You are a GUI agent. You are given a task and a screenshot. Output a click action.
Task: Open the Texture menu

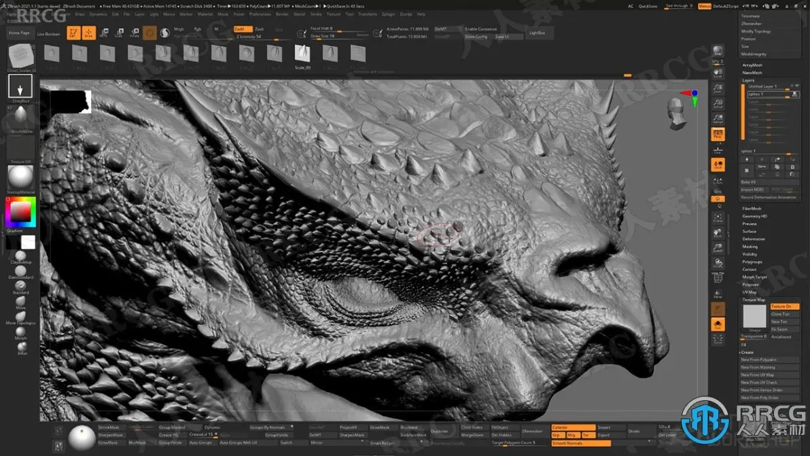click(x=333, y=14)
